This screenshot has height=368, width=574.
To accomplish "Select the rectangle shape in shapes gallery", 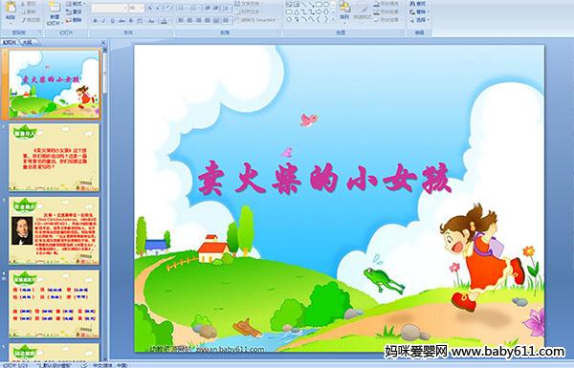I will pos(320,4).
